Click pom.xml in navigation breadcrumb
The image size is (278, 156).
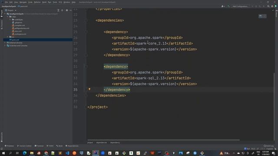point(23,6)
